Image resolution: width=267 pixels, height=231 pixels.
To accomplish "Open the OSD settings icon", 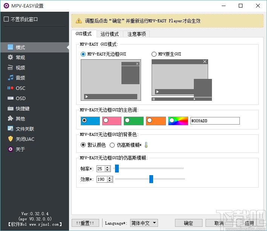I will coord(10,99).
